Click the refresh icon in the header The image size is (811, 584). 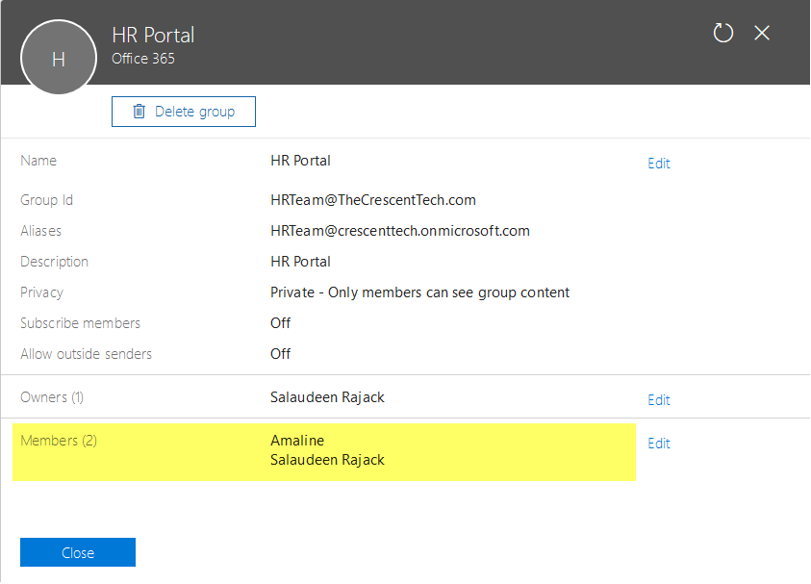coord(723,34)
